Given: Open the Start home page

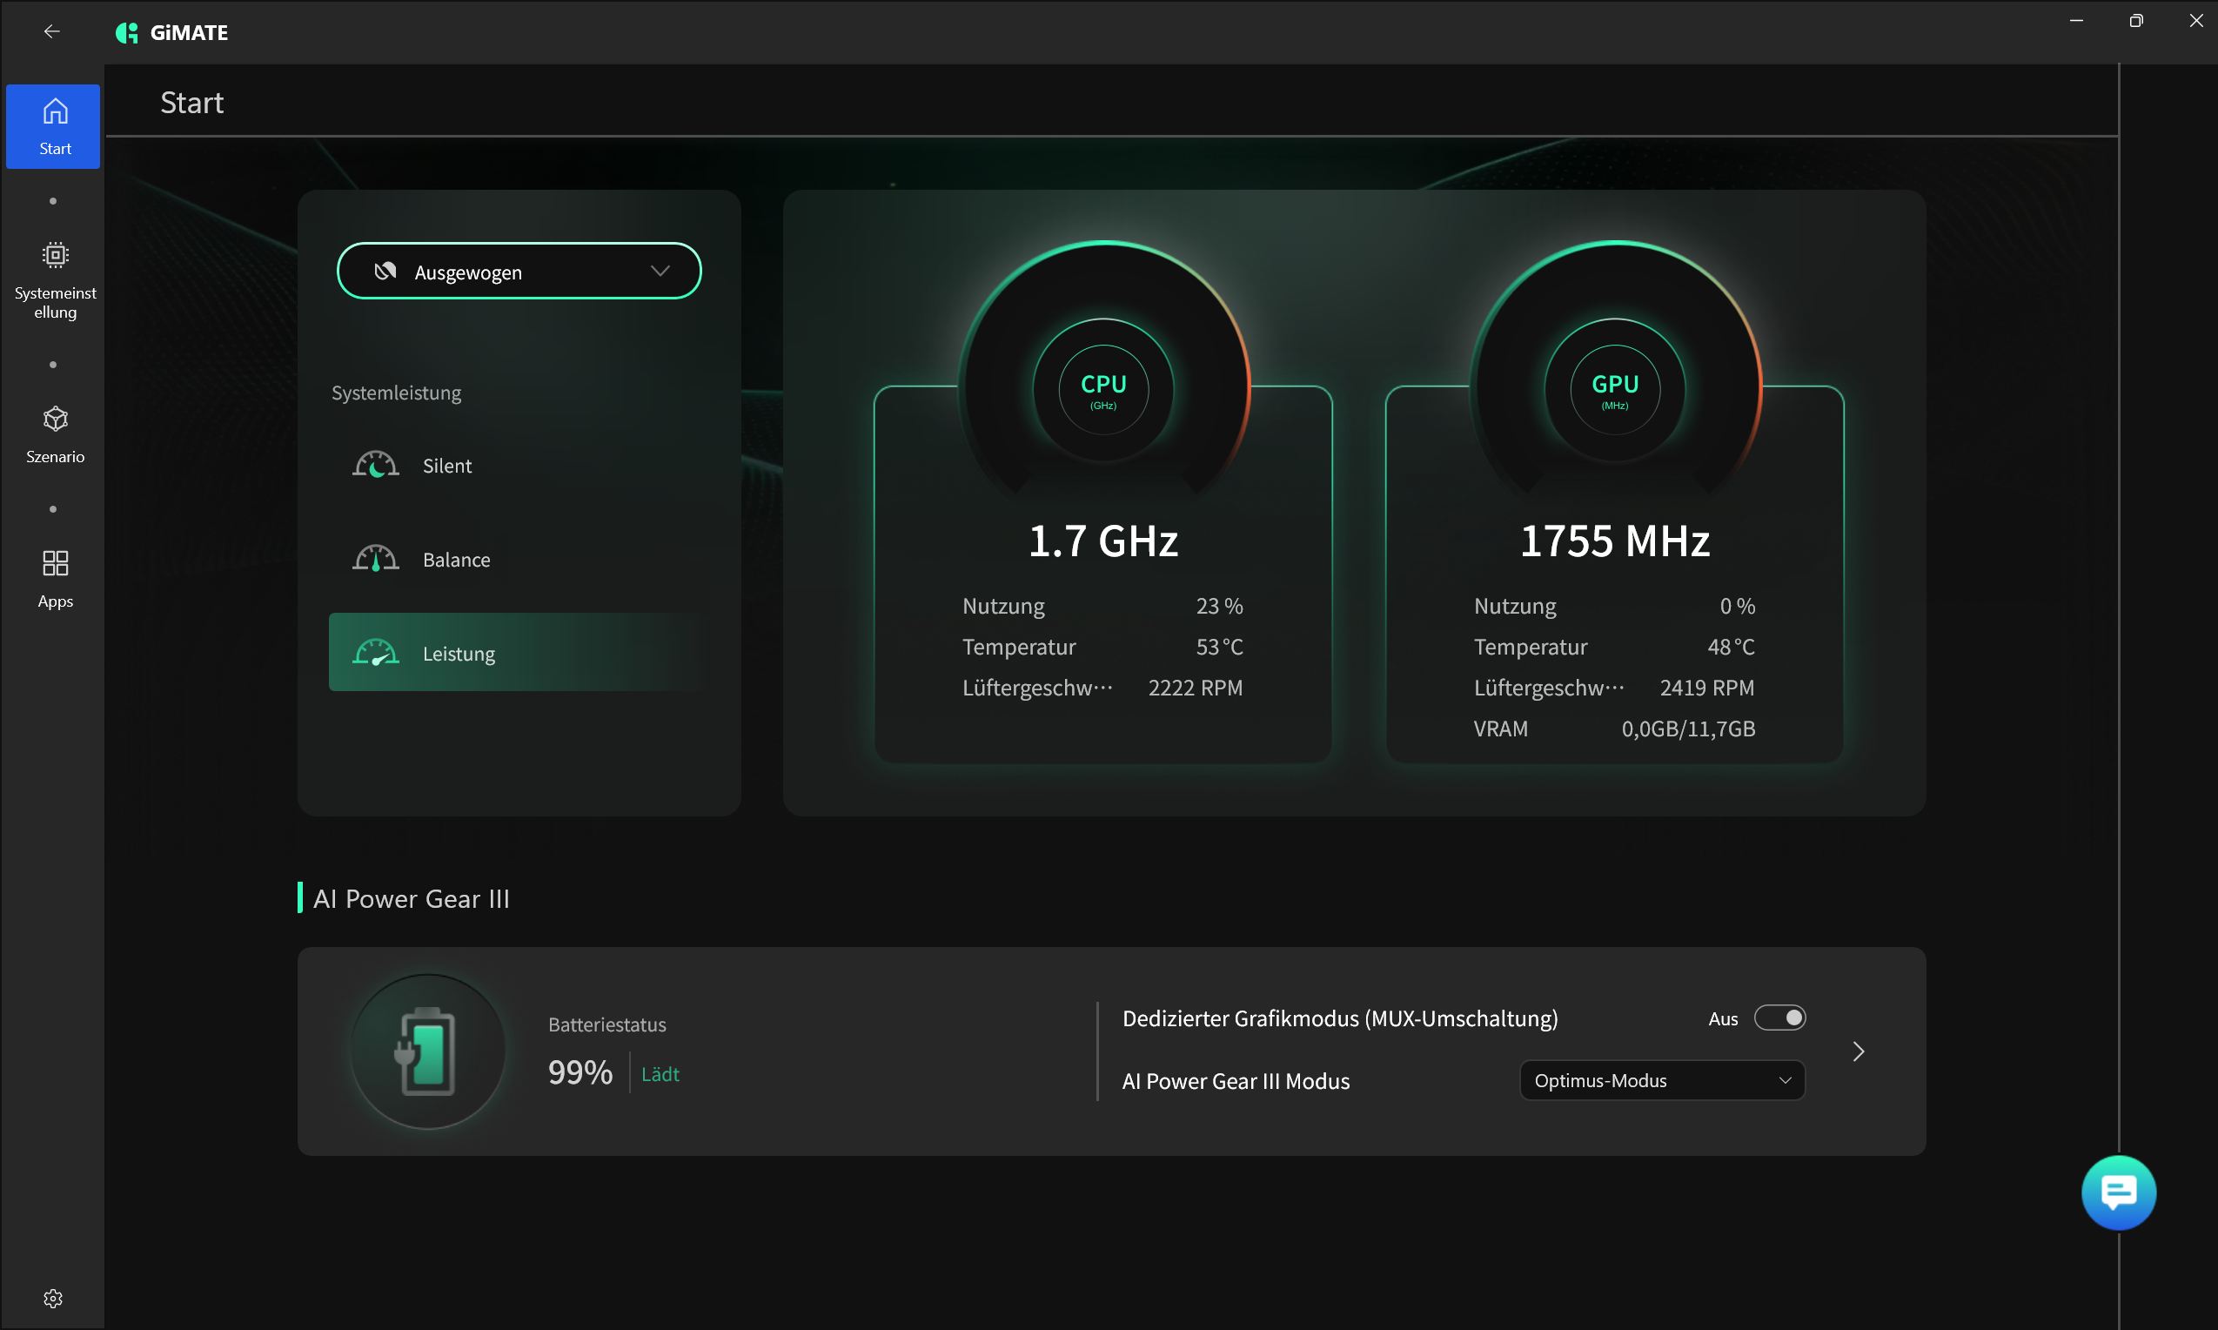Looking at the screenshot, I should pyautogui.click(x=54, y=126).
